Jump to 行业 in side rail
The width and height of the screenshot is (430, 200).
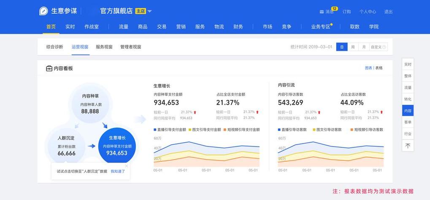click(x=408, y=134)
